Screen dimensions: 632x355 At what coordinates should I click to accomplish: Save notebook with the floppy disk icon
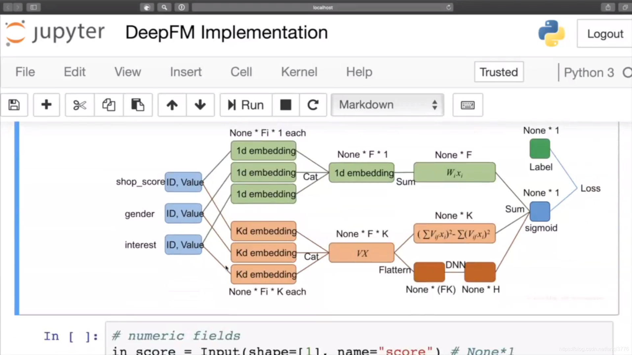[14, 105]
